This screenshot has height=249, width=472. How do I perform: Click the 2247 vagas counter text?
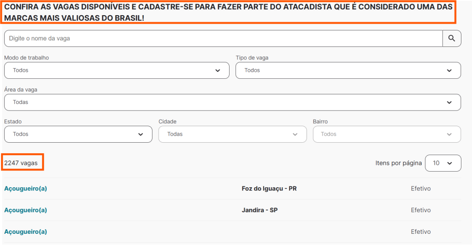[21, 163]
